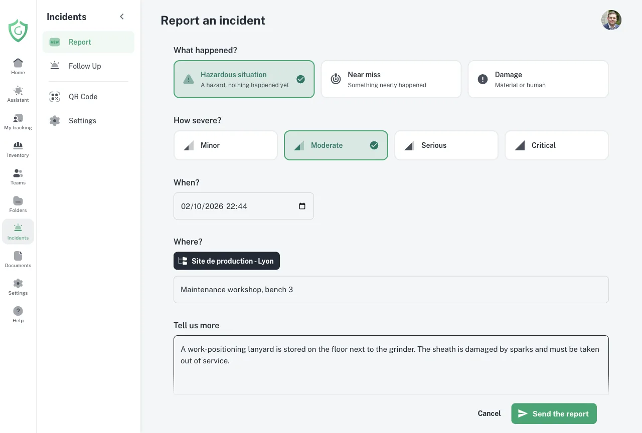Screen dimensions: 642x433
Task: Open the Documents section
Action: click(18, 259)
